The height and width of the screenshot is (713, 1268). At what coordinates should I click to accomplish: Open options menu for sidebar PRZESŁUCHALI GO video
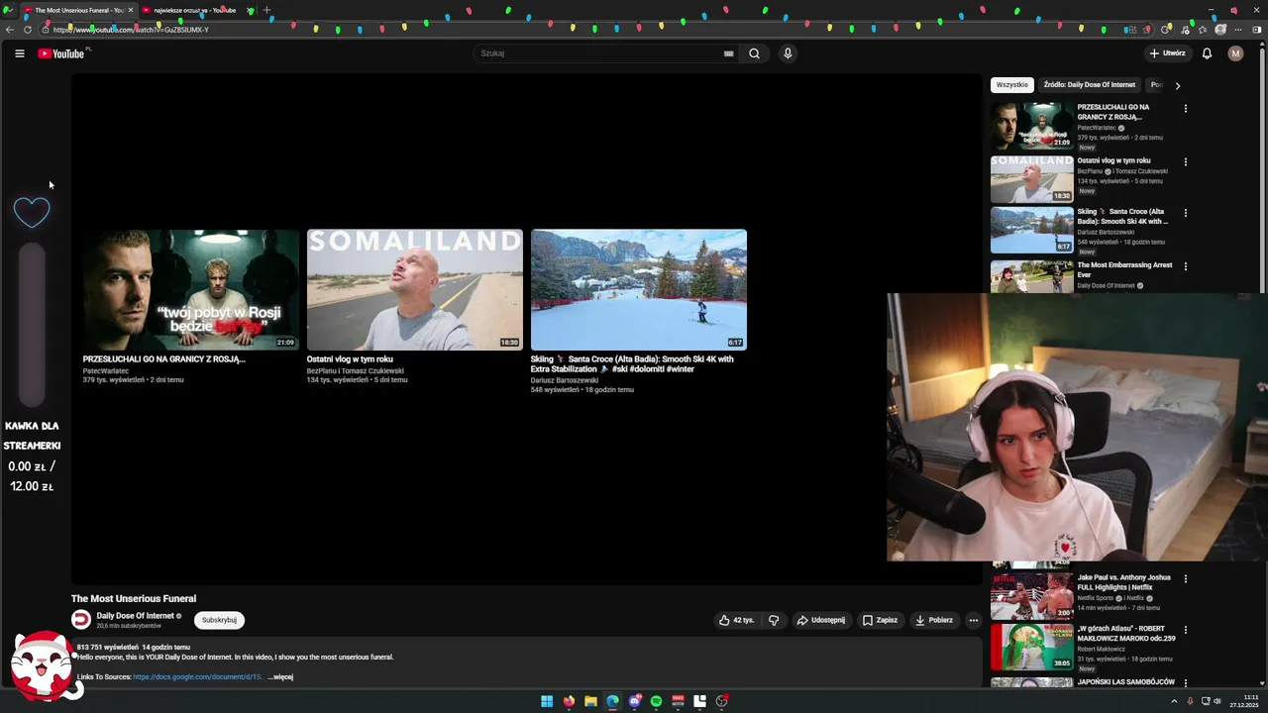coord(1186,108)
